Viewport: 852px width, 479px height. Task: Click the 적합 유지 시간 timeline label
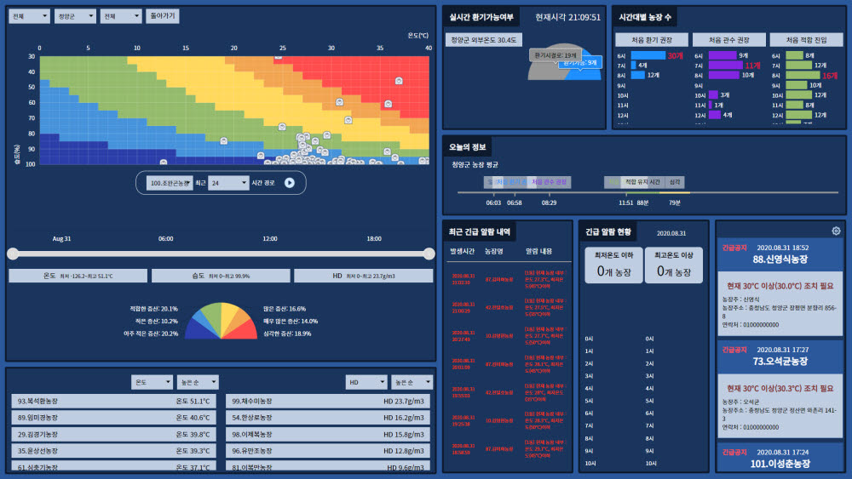(x=642, y=182)
